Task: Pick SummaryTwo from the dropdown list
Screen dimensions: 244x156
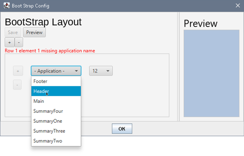Action: pos(56,141)
